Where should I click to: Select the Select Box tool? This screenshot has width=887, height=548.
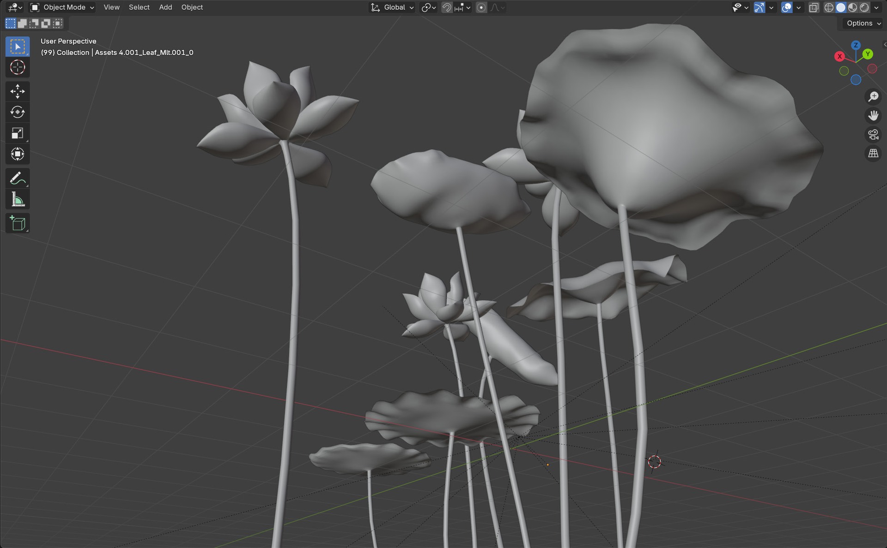pyautogui.click(x=18, y=47)
